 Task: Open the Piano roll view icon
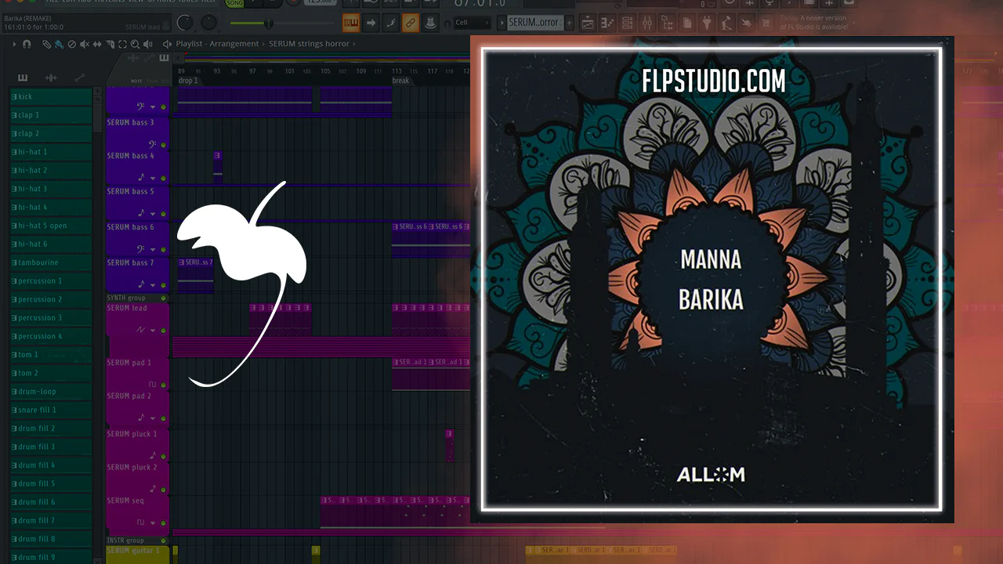pos(609,23)
